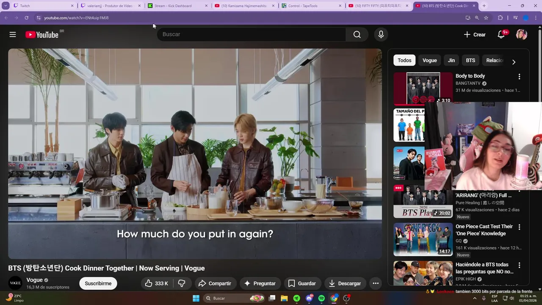Open Discord from the taskbar
Viewport: 542px width, 305px height.
point(309,298)
